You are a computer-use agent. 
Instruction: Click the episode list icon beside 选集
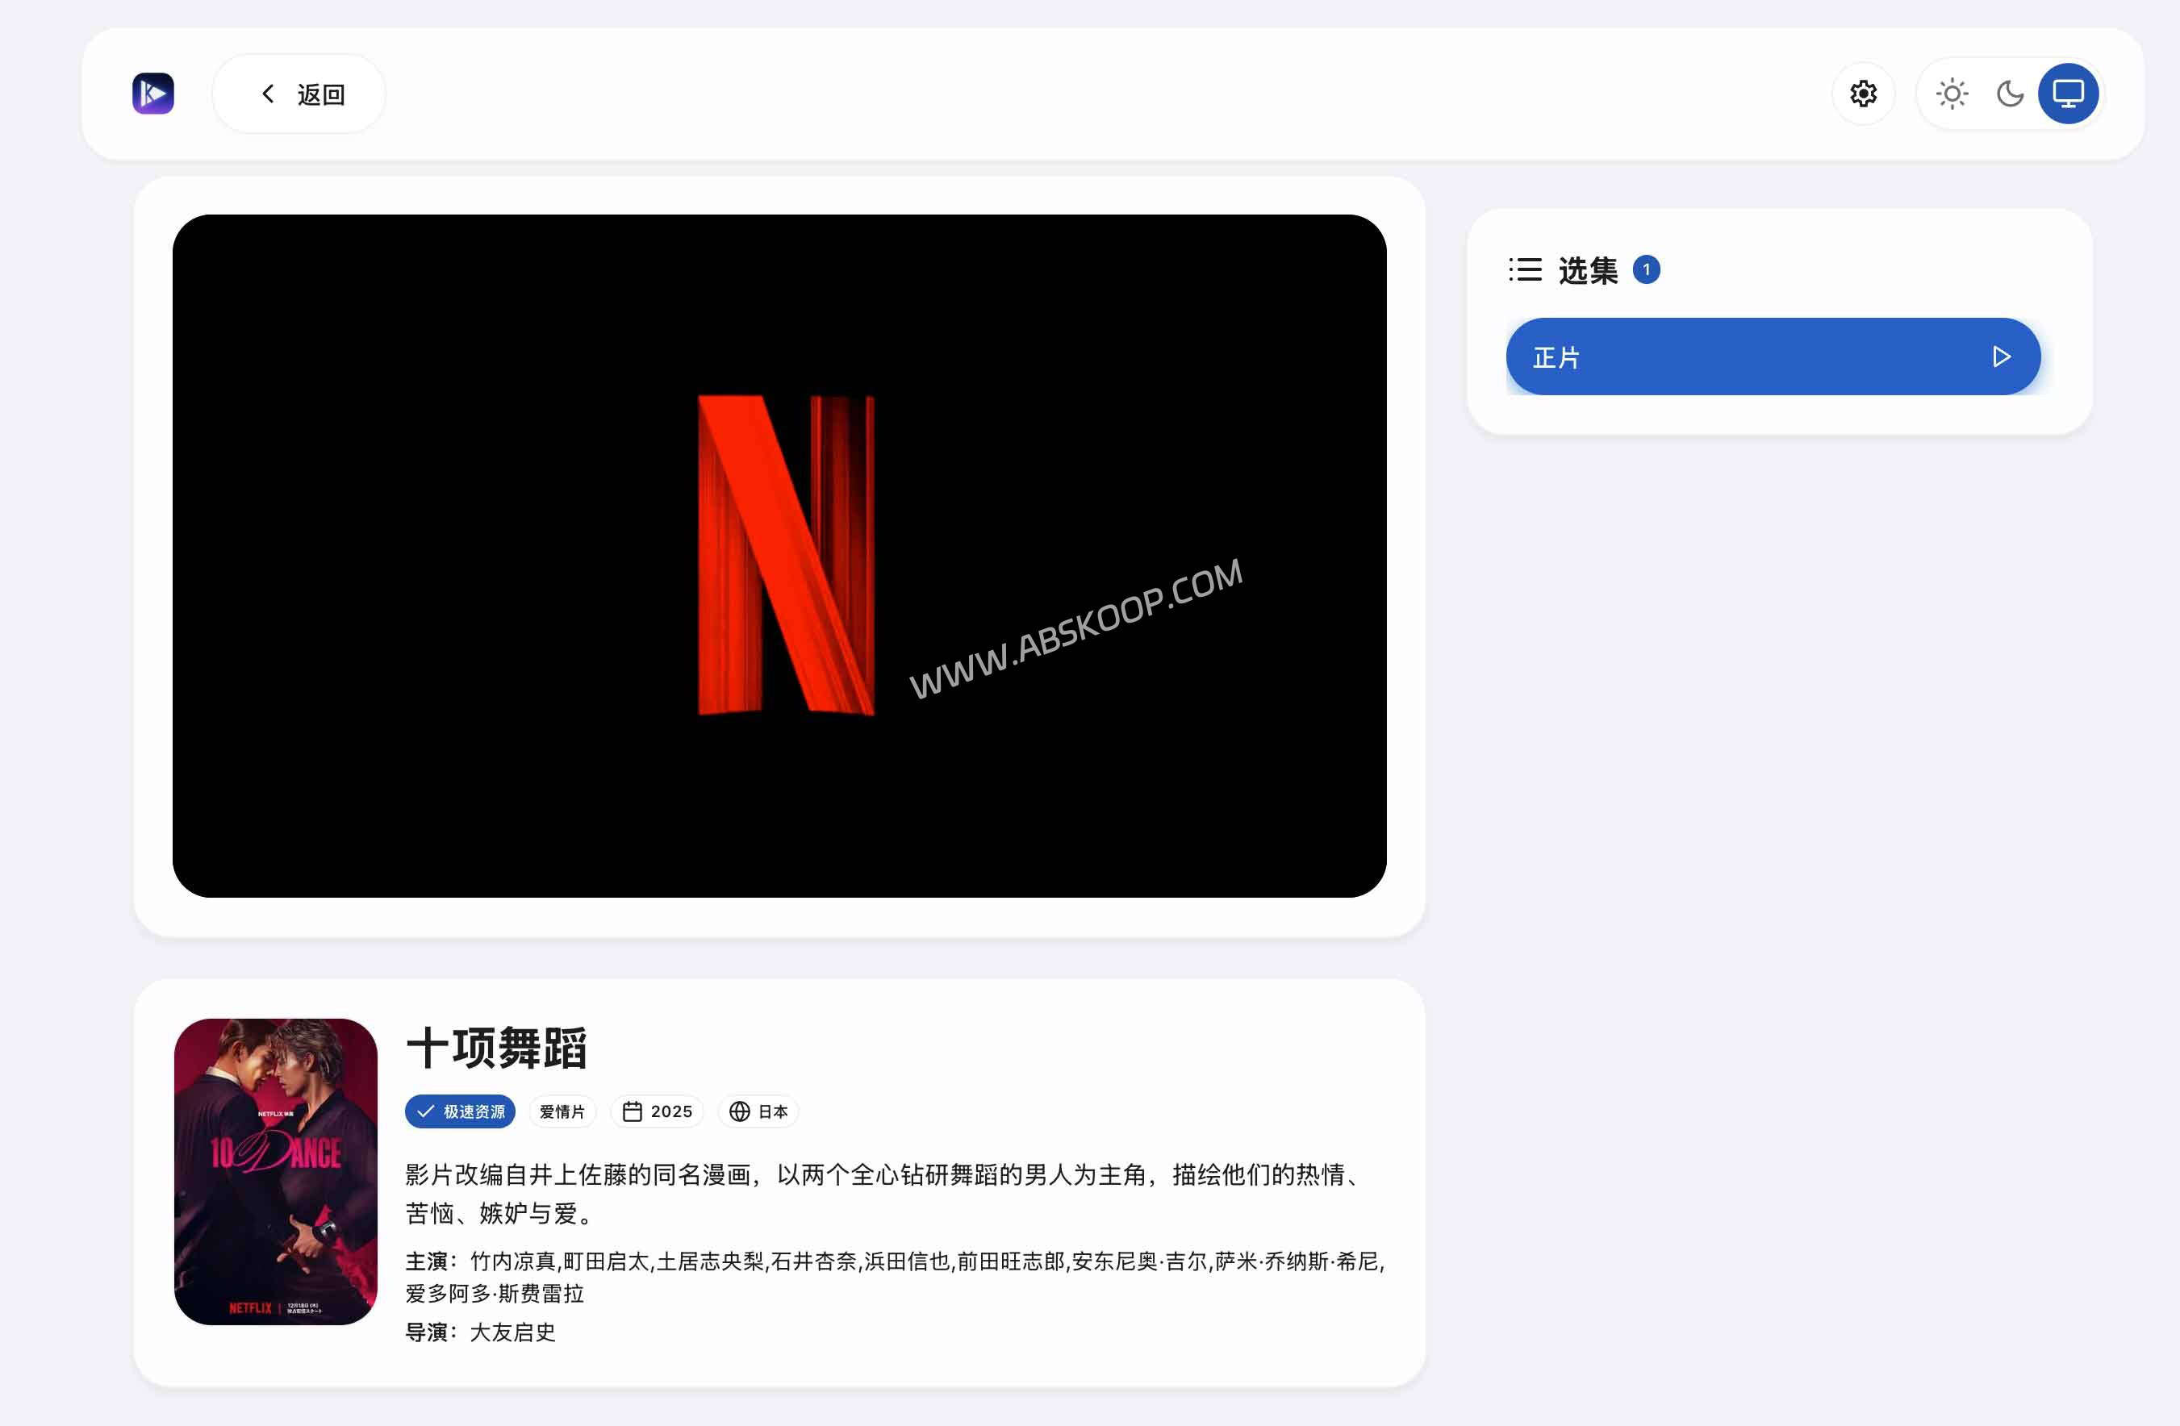click(x=1524, y=269)
